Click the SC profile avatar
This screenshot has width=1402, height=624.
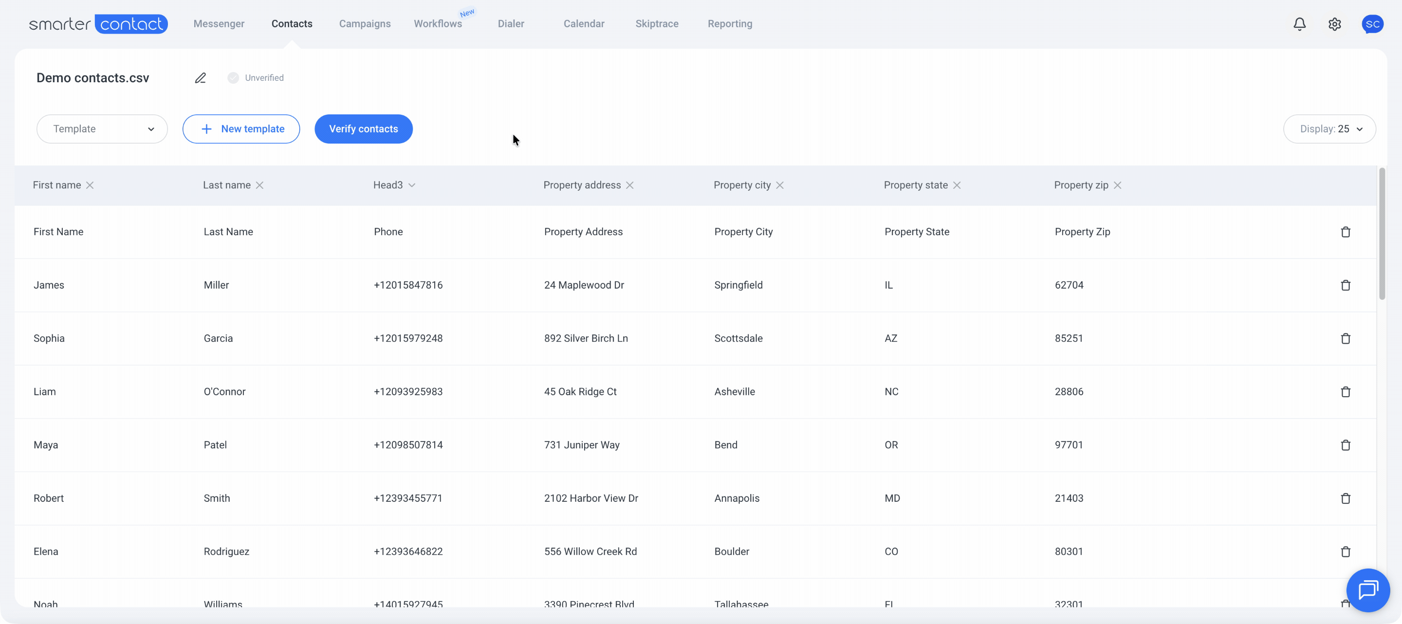(x=1372, y=24)
